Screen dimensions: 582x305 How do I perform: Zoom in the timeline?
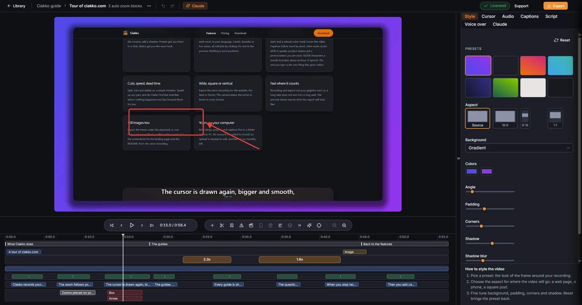tap(344, 226)
